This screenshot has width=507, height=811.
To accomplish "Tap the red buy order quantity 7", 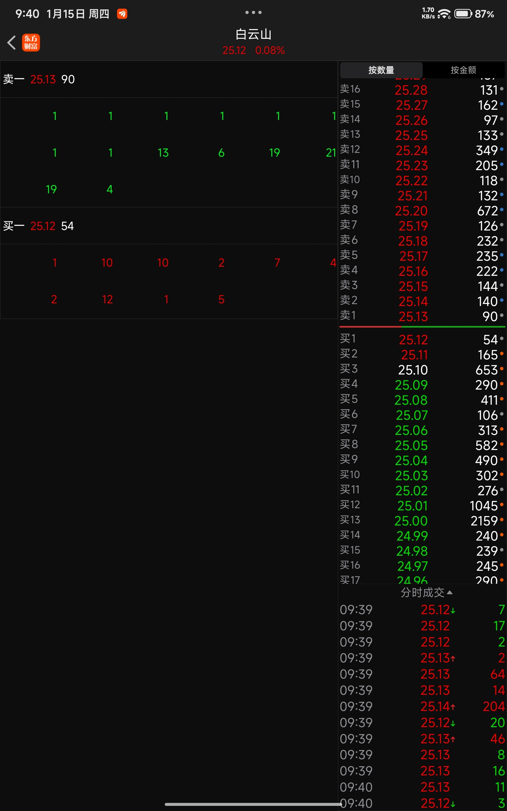I will pyautogui.click(x=277, y=263).
